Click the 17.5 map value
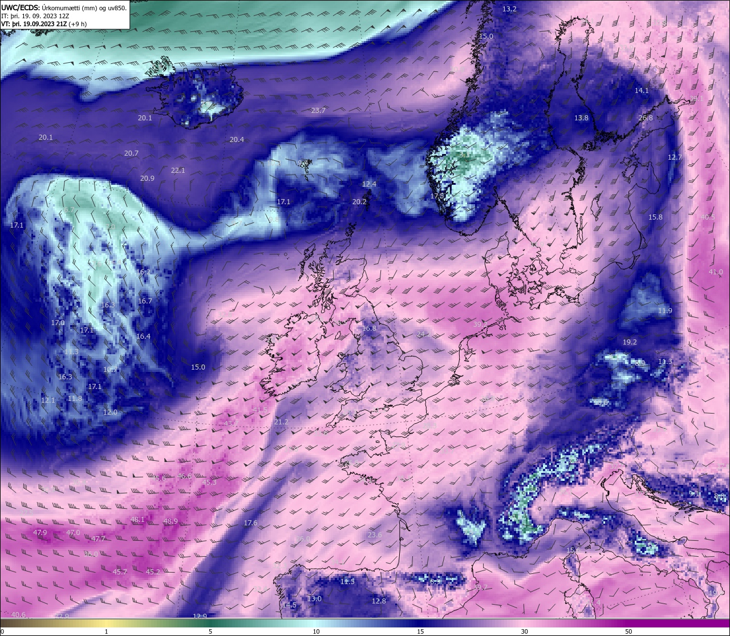 click(437, 196)
